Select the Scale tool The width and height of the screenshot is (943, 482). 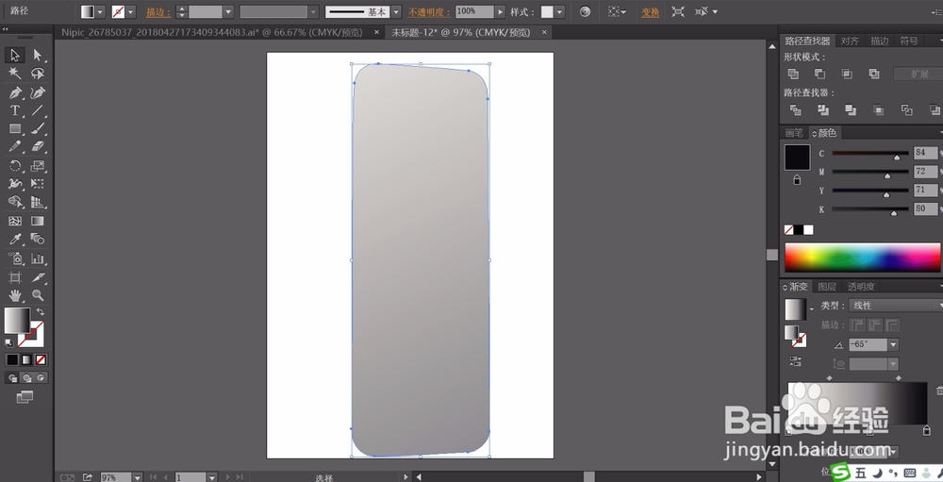[x=38, y=165]
